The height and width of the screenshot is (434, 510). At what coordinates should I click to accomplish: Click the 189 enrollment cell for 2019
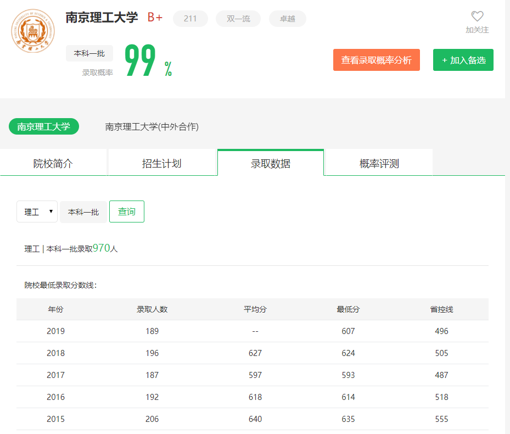(152, 331)
